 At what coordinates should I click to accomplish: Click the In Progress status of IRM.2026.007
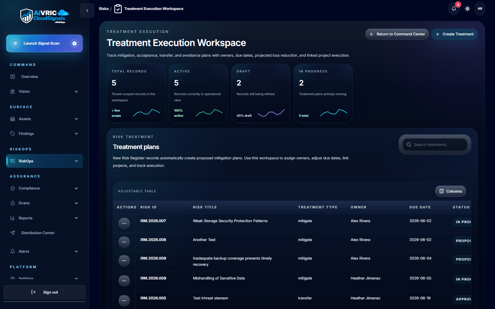point(462,222)
